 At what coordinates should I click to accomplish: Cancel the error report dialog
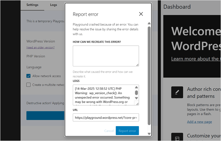tap(109, 131)
